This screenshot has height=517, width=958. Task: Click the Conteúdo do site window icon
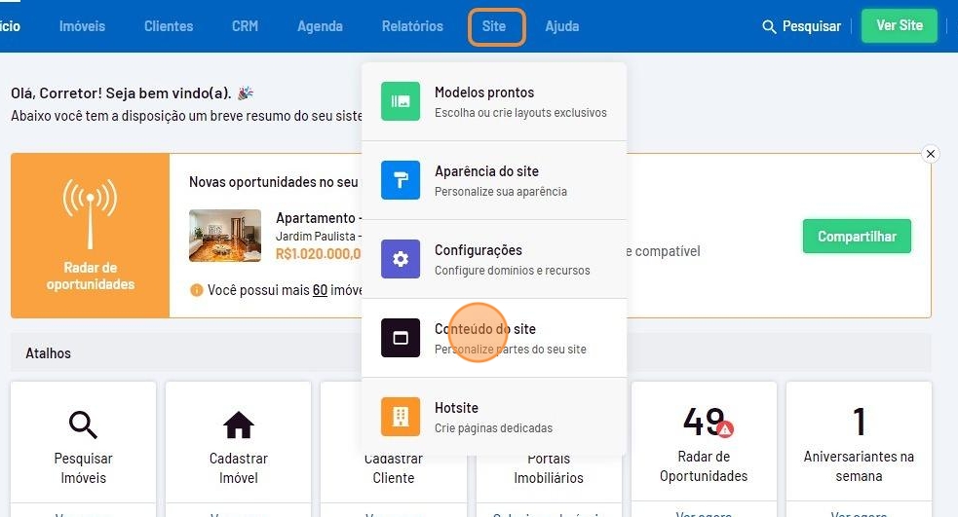[400, 338]
